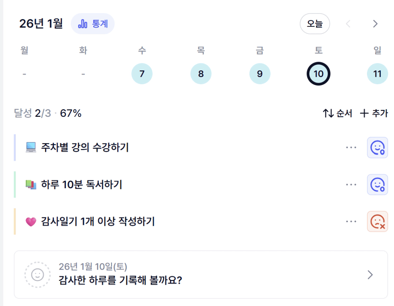Toggle completion smiley for 하루 10분 독서하기
Screen dimensions: 394x306
pos(377,185)
